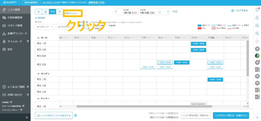Collapse the キッチン staff group
Viewport: 261px width, 121px height.
(x=38, y=74)
